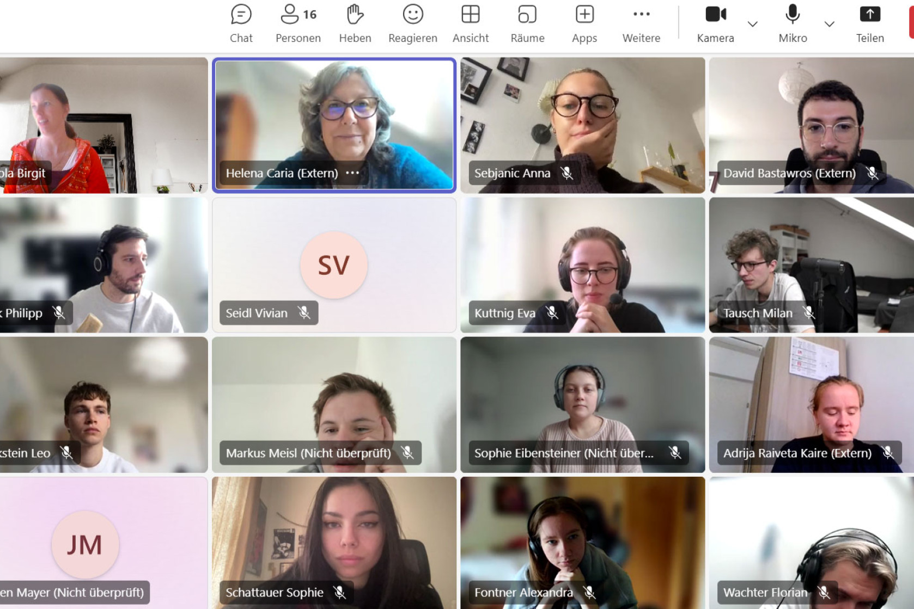Click the muted mic icon beside Kuttnig Eva

click(x=552, y=313)
